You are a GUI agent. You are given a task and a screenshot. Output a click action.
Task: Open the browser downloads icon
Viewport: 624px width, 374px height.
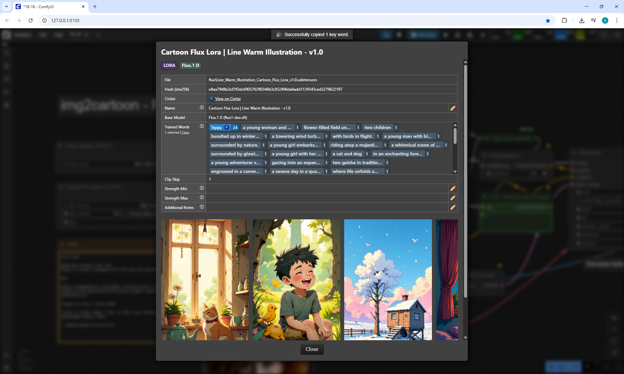pos(581,20)
